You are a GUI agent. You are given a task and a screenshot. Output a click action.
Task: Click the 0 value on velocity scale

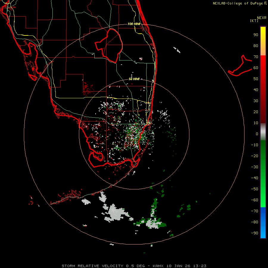coord(257,134)
